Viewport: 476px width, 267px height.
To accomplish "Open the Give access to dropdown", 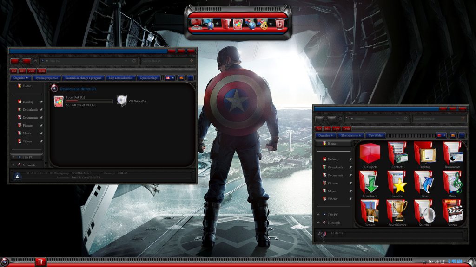I will pyautogui.click(x=350, y=135).
